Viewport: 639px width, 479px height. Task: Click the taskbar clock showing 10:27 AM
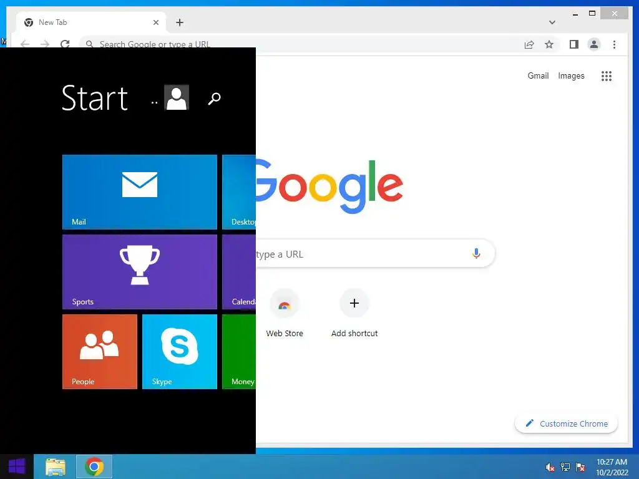[x=612, y=467]
